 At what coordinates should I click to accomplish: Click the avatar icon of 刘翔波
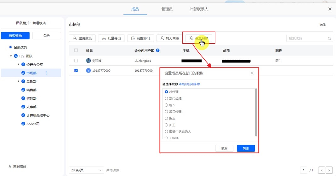point(88,61)
